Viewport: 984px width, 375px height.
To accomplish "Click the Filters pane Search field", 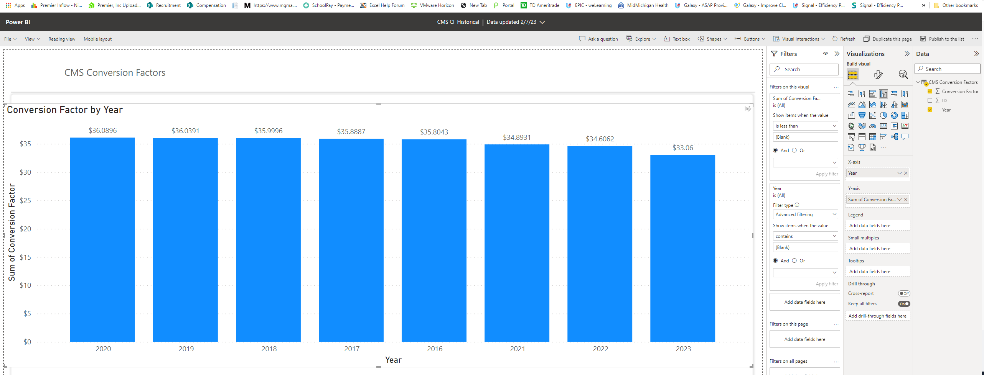I will pos(804,69).
